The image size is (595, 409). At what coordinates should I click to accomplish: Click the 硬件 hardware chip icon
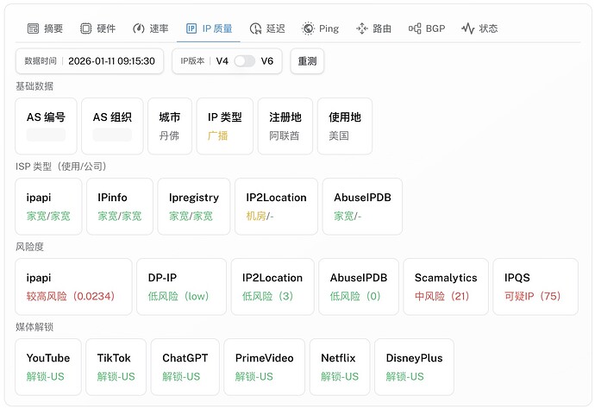pos(85,28)
